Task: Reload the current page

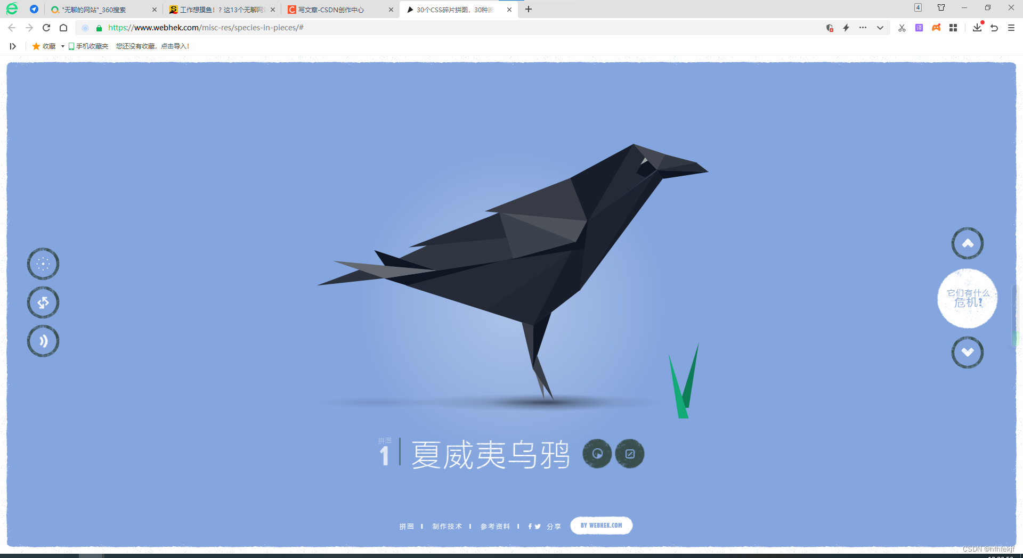Action: 46,28
